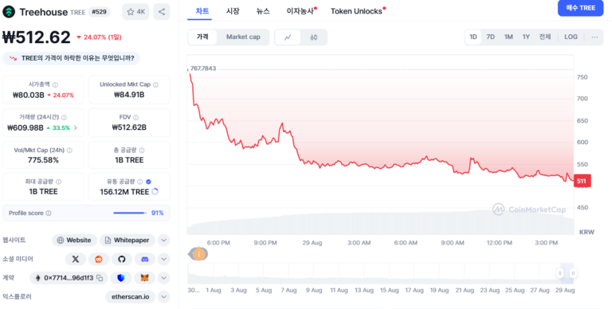
Task: Open info icon next to FDV
Action: tap(136, 117)
